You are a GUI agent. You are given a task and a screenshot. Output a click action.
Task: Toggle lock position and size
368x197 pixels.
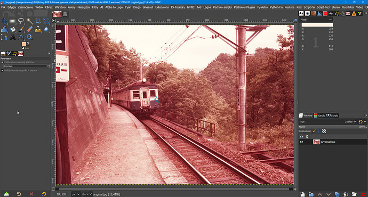pyautogui.click(x=319, y=131)
